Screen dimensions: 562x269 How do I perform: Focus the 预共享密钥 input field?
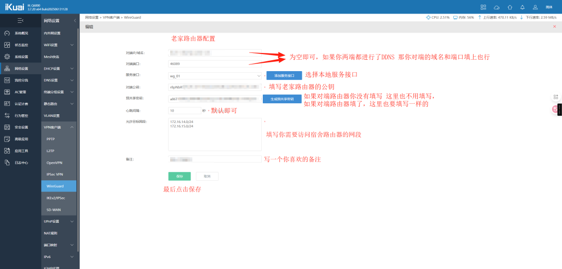tap(215, 99)
